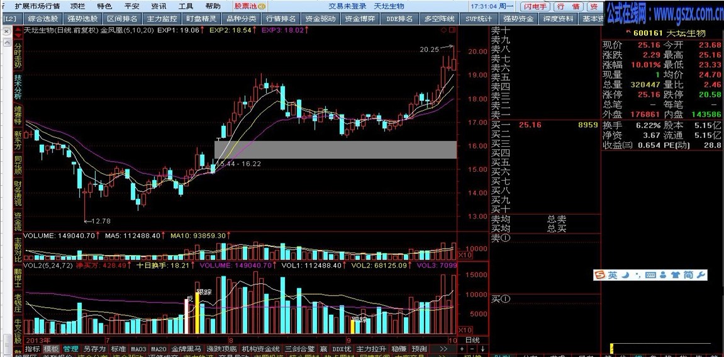The width and height of the screenshot is (724, 357).
Task: Open the 顶栏 menu
Action: pos(77,6)
